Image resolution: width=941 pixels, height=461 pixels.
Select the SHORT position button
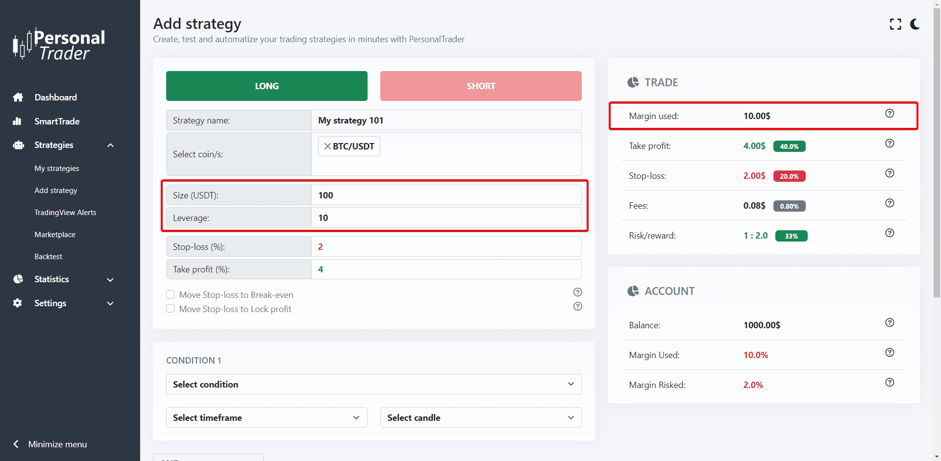coord(480,86)
